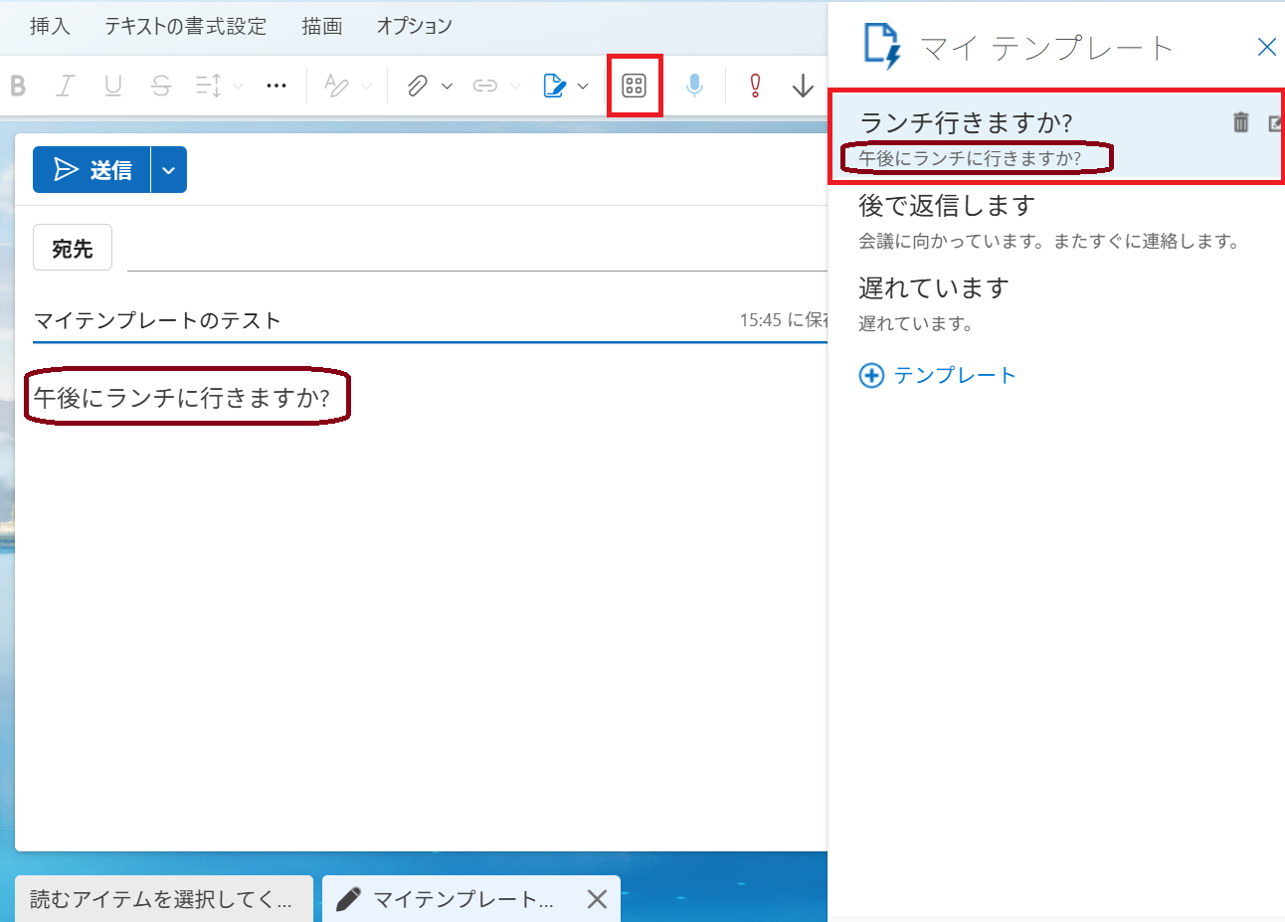Expand the line spacing dropdown arrow

(x=238, y=87)
